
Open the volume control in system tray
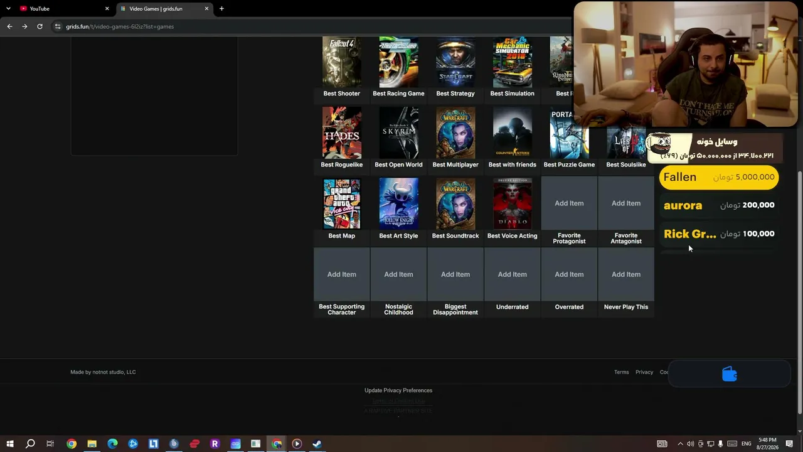point(690,444)
